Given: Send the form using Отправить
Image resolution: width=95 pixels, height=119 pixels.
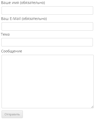Looking at the screenshot, I should pos(12,114).
